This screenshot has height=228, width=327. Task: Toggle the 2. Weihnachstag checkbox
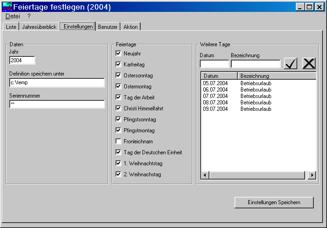118,174
